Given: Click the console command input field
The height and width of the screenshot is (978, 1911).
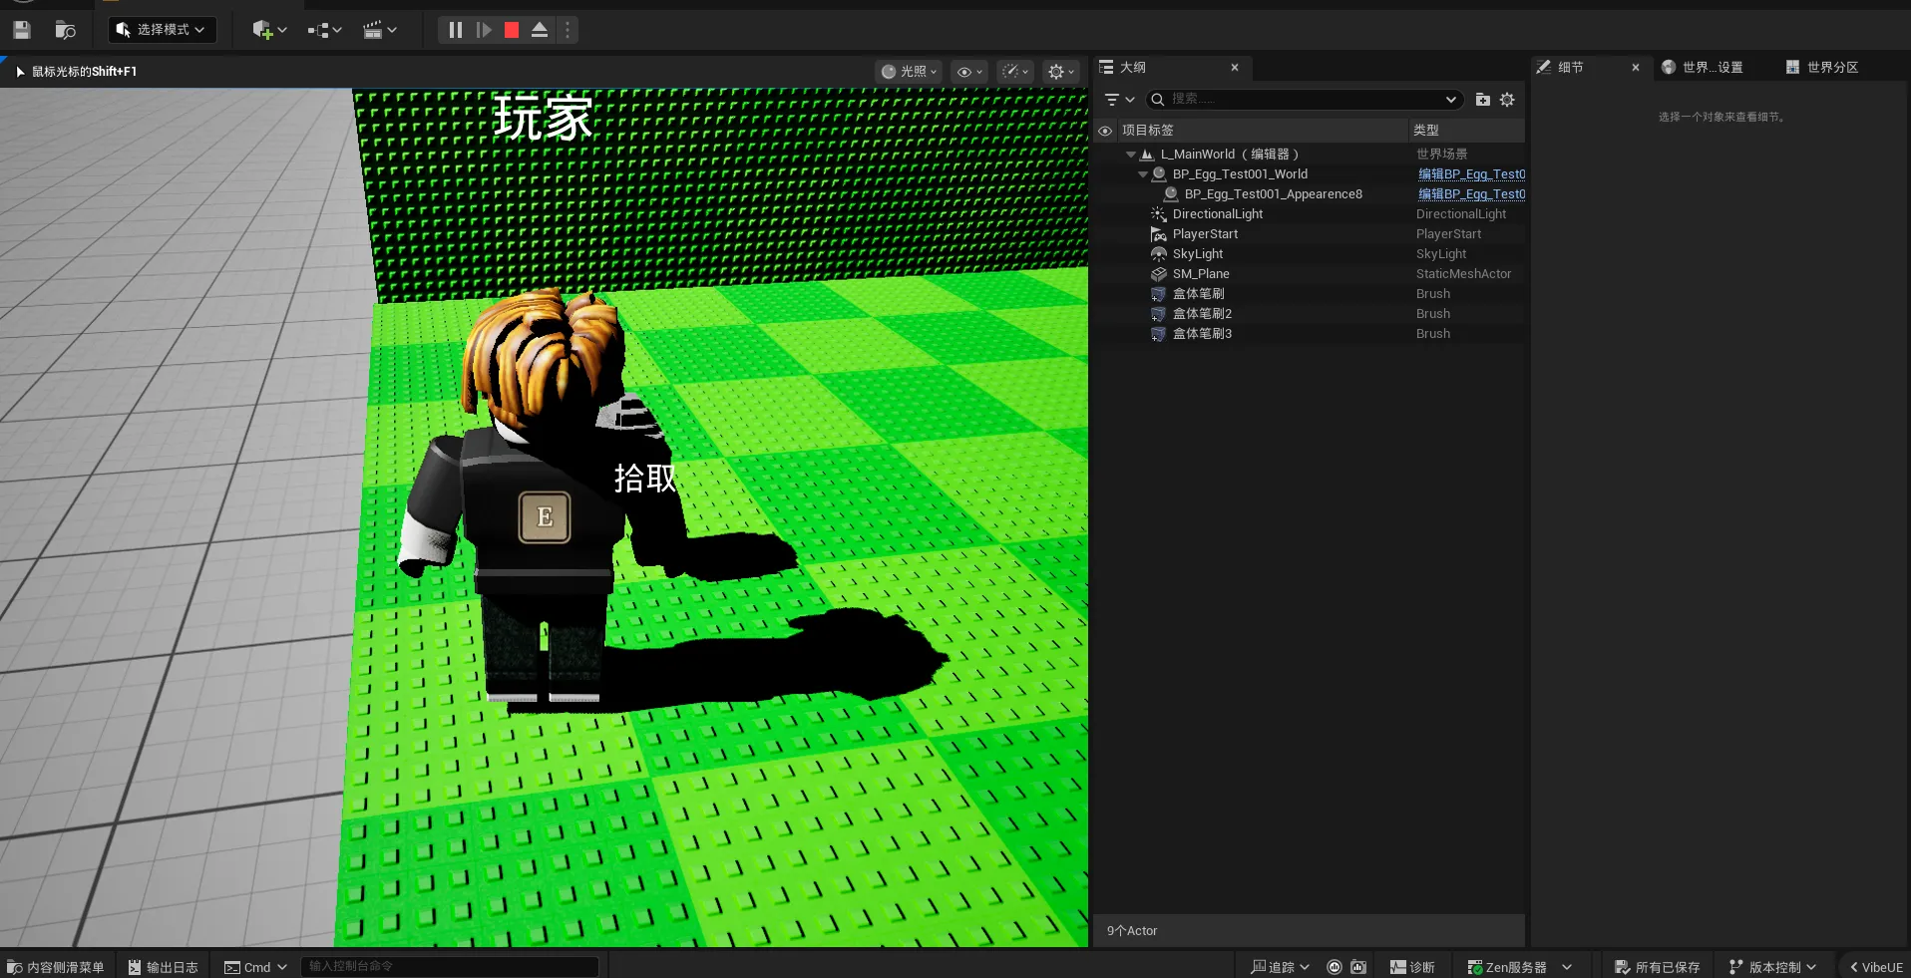Looking at the screenshot, I should (x=450, y=966).
